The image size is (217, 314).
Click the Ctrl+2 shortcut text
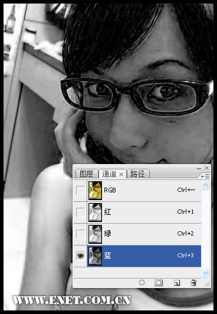[x=185, y=234]
